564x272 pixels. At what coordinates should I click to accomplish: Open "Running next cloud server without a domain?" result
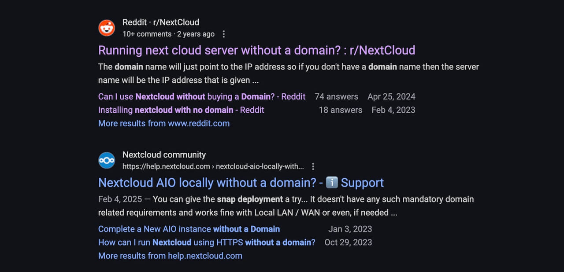coord(256,50)
